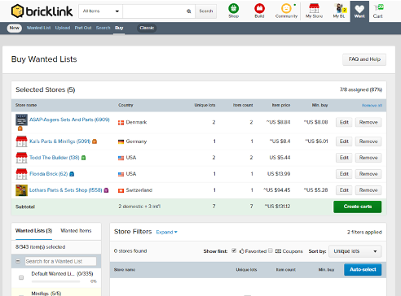Switch to the Wanted Items tab
This screenshot has width=401, height=296.
point(76,231)
